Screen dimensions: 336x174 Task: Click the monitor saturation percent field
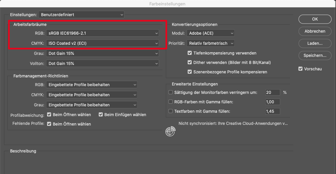(272, 92)
